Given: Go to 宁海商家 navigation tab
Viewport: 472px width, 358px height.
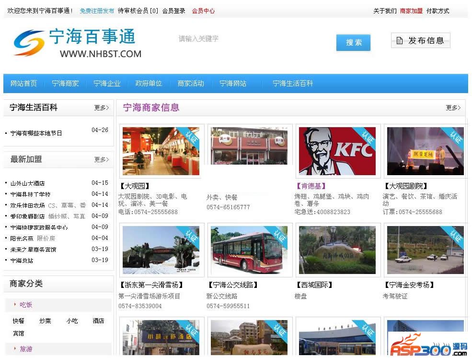Looking at the screenshot, I should click(65, 84).
